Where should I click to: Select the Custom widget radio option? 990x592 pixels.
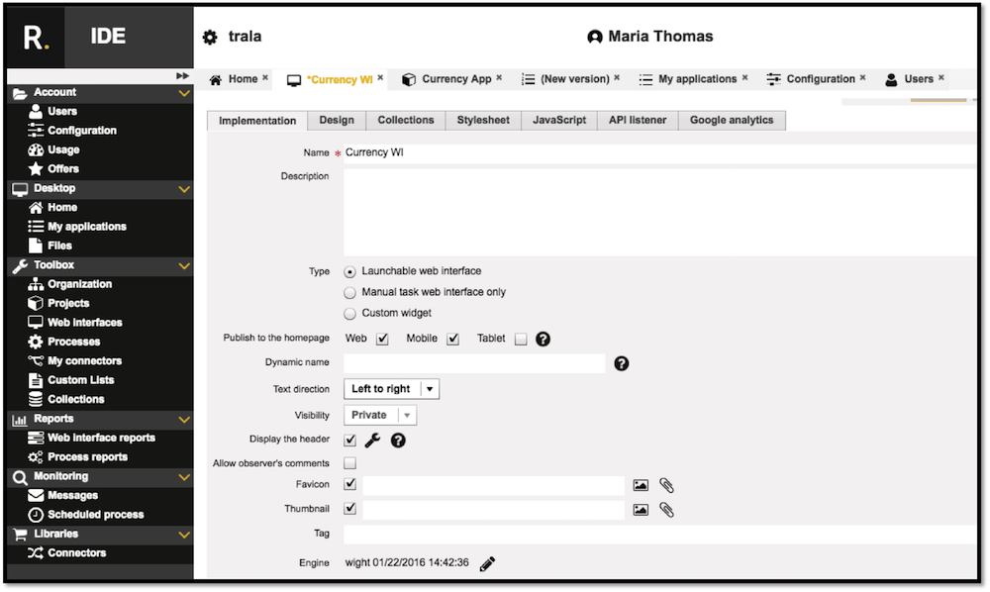point(349,314)
